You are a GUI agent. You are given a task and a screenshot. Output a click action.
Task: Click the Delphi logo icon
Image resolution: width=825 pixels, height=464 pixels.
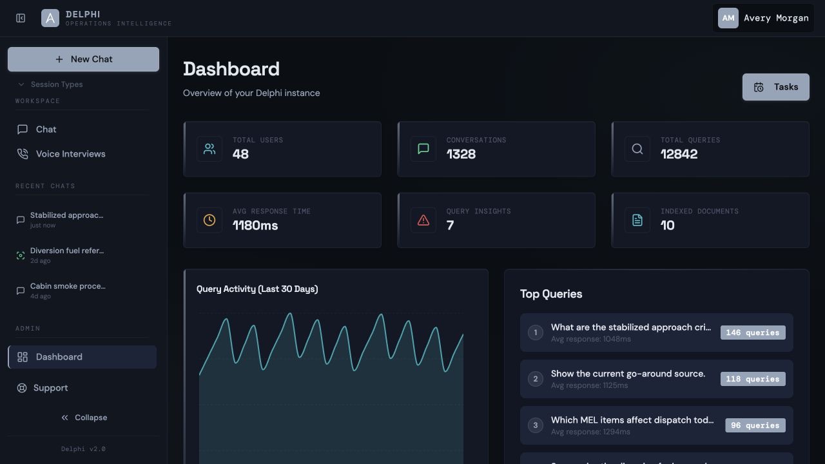[50, 18]
